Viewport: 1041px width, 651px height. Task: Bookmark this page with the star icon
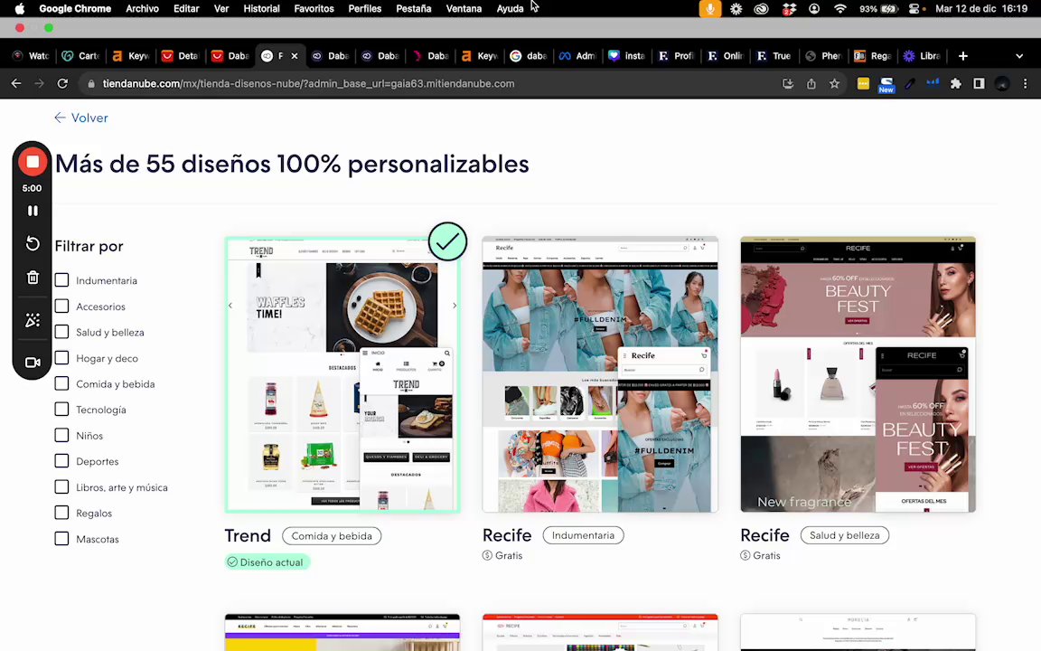835,84
